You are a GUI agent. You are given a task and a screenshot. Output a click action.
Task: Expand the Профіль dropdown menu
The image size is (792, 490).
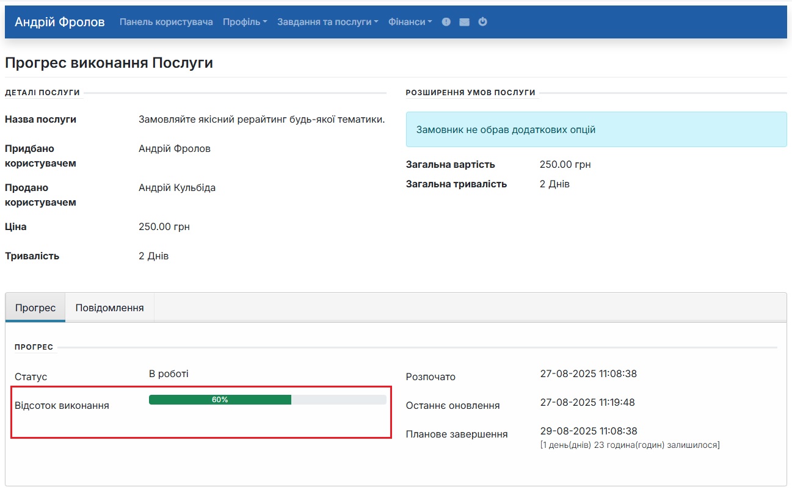tap(245, 22)
